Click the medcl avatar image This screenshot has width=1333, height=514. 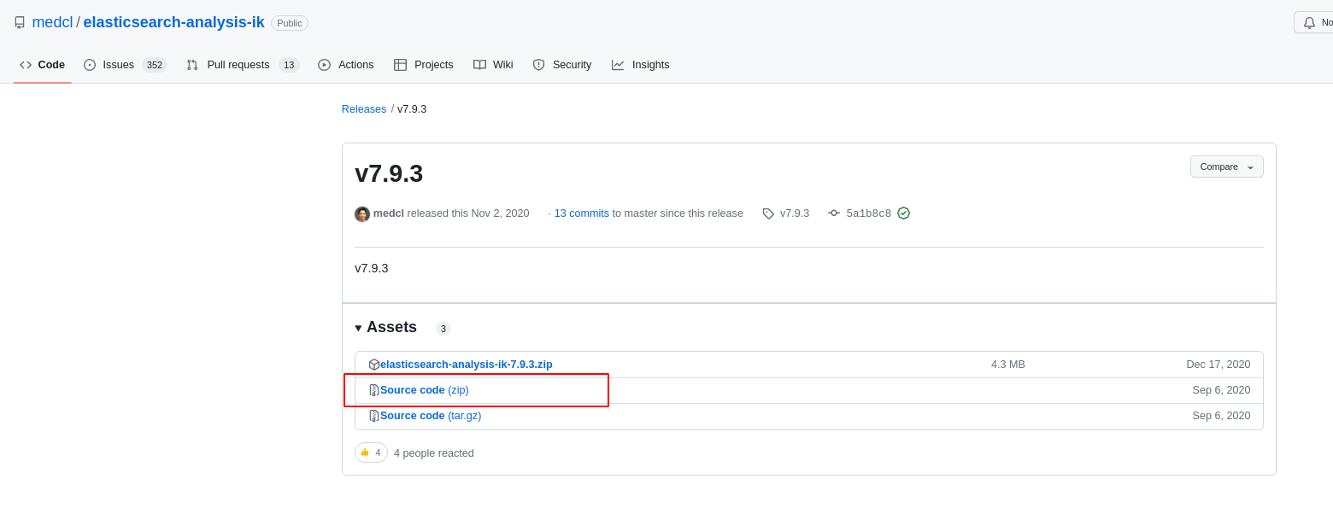362,214
